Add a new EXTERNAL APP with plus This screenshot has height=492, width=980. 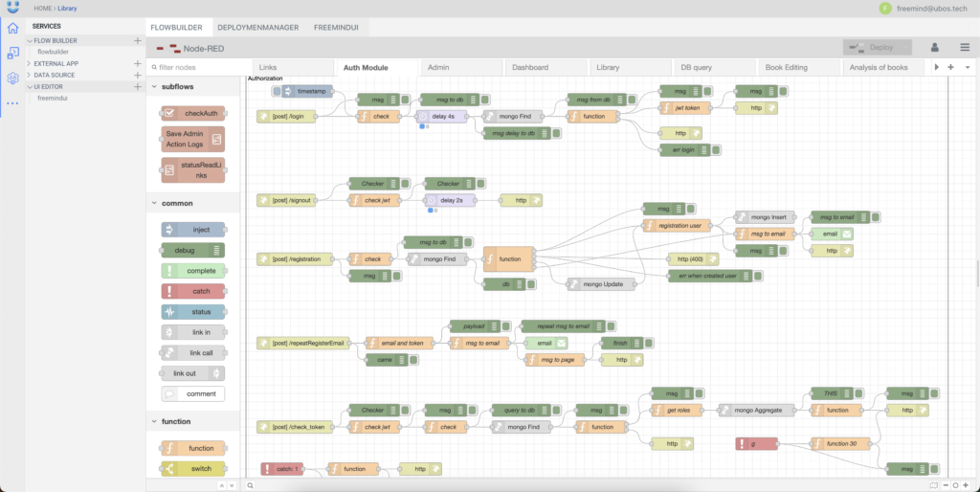click(138, 64)
